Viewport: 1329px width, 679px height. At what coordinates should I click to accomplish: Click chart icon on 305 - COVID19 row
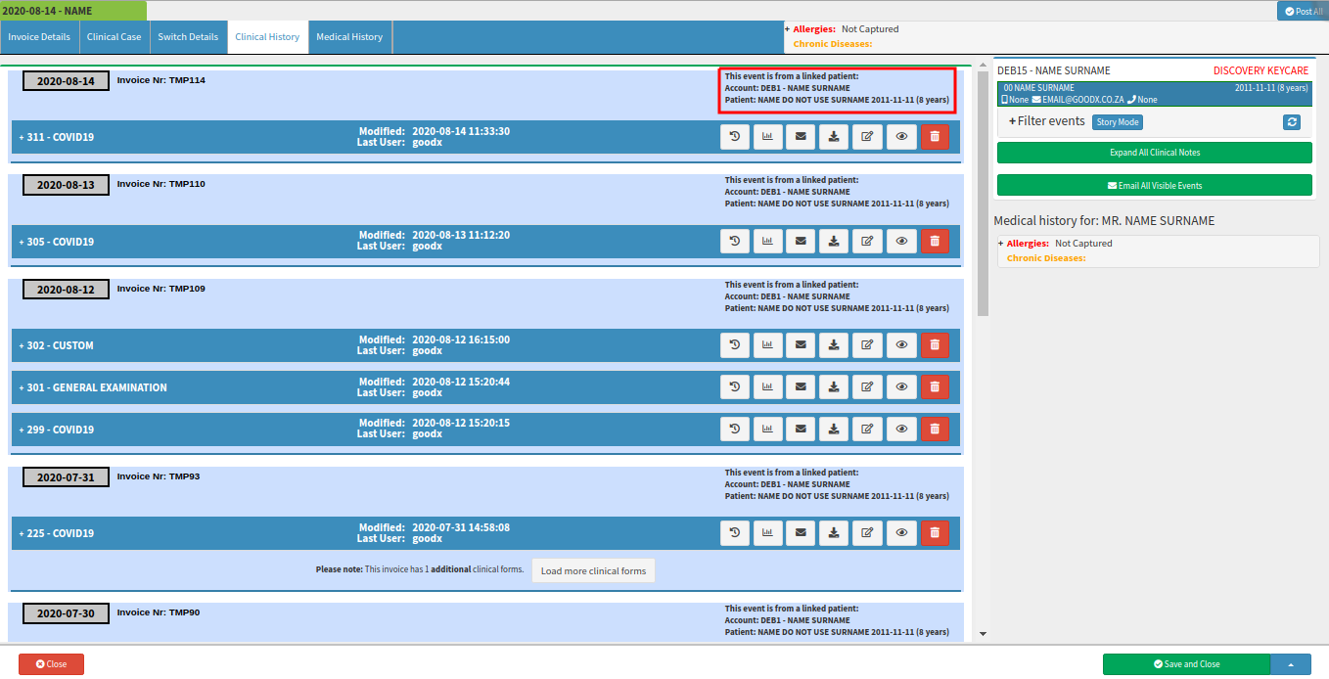point(768,242)
